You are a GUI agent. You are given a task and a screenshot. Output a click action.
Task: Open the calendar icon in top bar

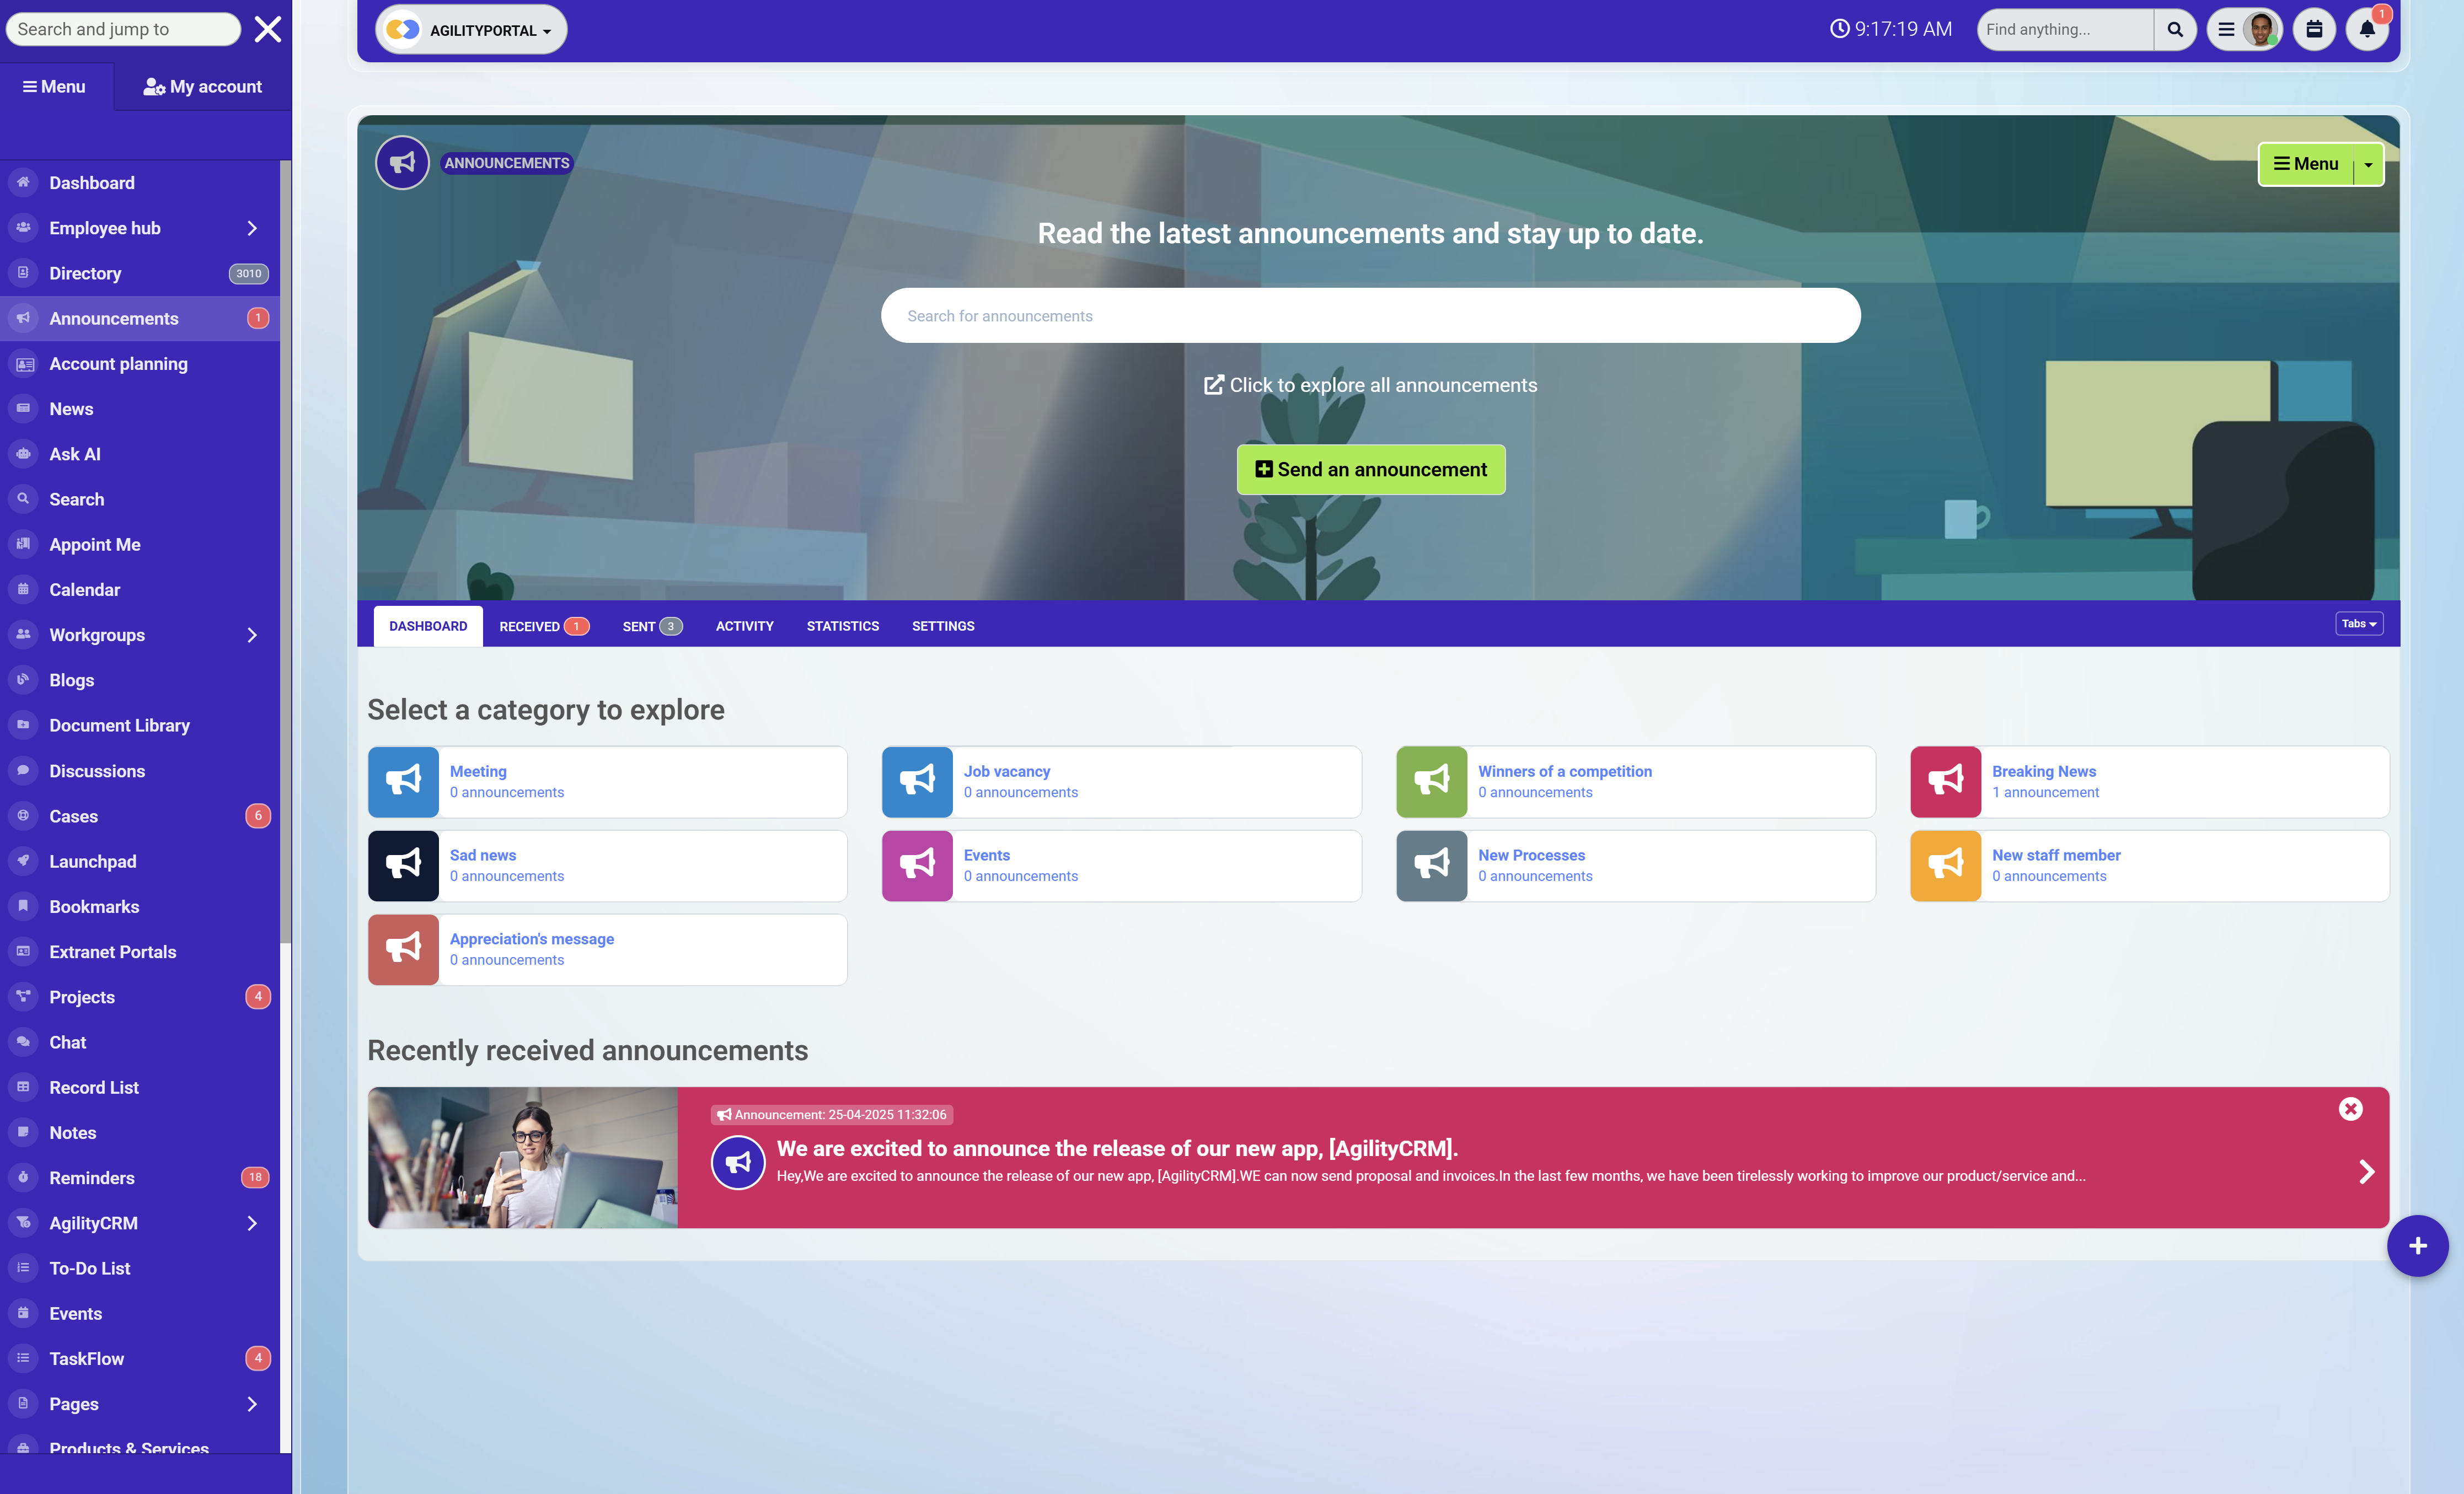pos(2314,30)
